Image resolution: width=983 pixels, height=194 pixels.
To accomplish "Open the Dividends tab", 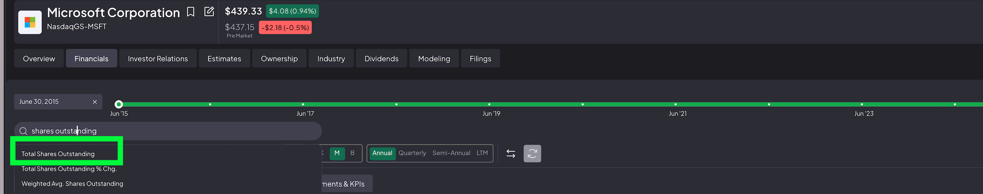I will (x=381, y=59).
